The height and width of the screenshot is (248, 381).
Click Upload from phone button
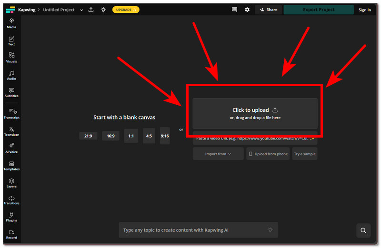268,154
